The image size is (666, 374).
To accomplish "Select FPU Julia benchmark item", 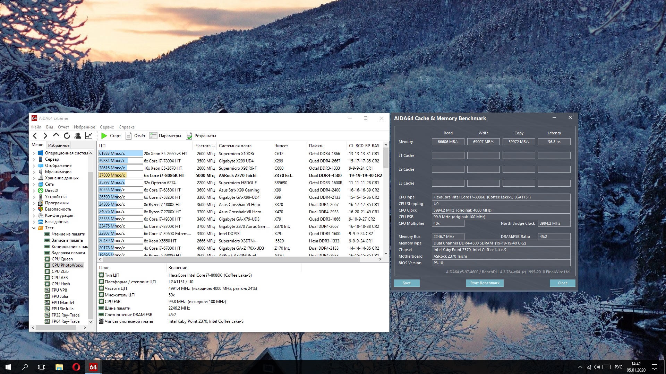I will point(60,296).
